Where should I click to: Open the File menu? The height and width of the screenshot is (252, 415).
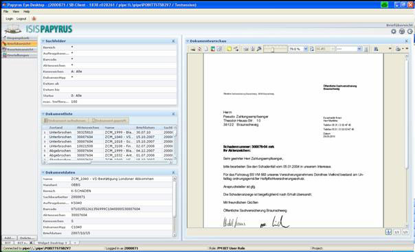(5, 12)
